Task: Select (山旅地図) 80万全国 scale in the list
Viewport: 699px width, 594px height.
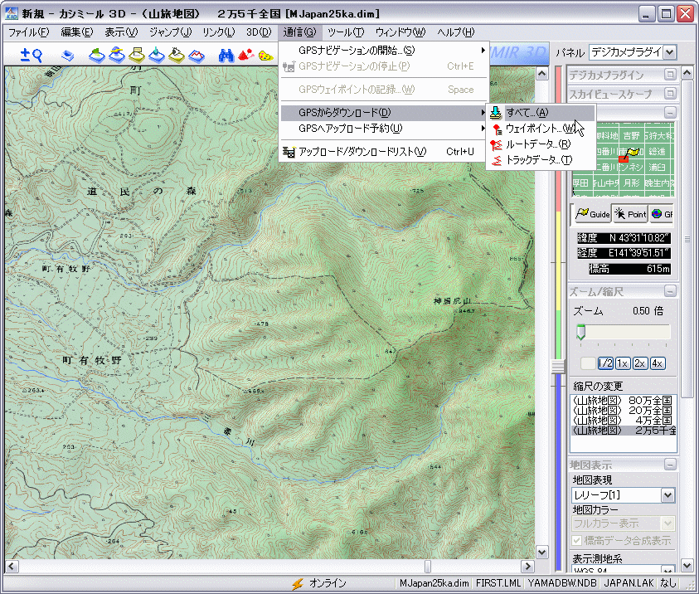Action: click(x=623, y=401)
